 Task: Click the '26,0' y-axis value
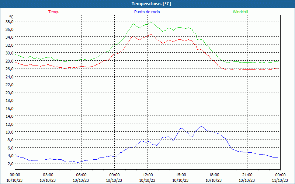tap(10, 69)
